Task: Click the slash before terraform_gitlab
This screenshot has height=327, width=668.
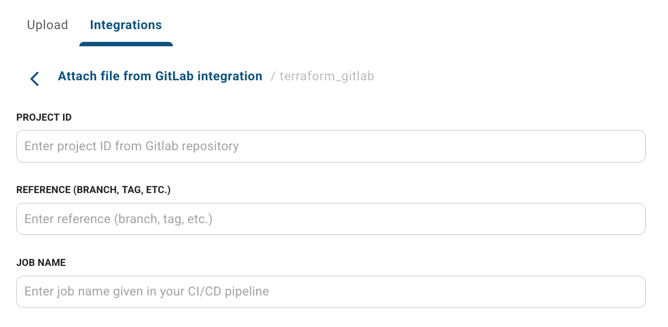Action: click(273, 76)
